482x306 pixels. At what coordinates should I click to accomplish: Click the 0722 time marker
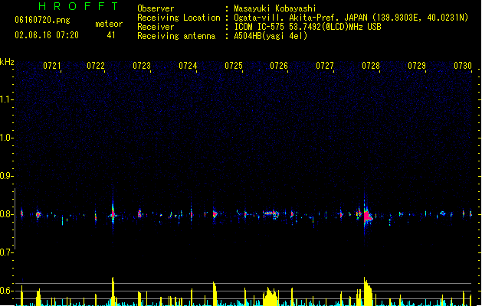(96, 65)
